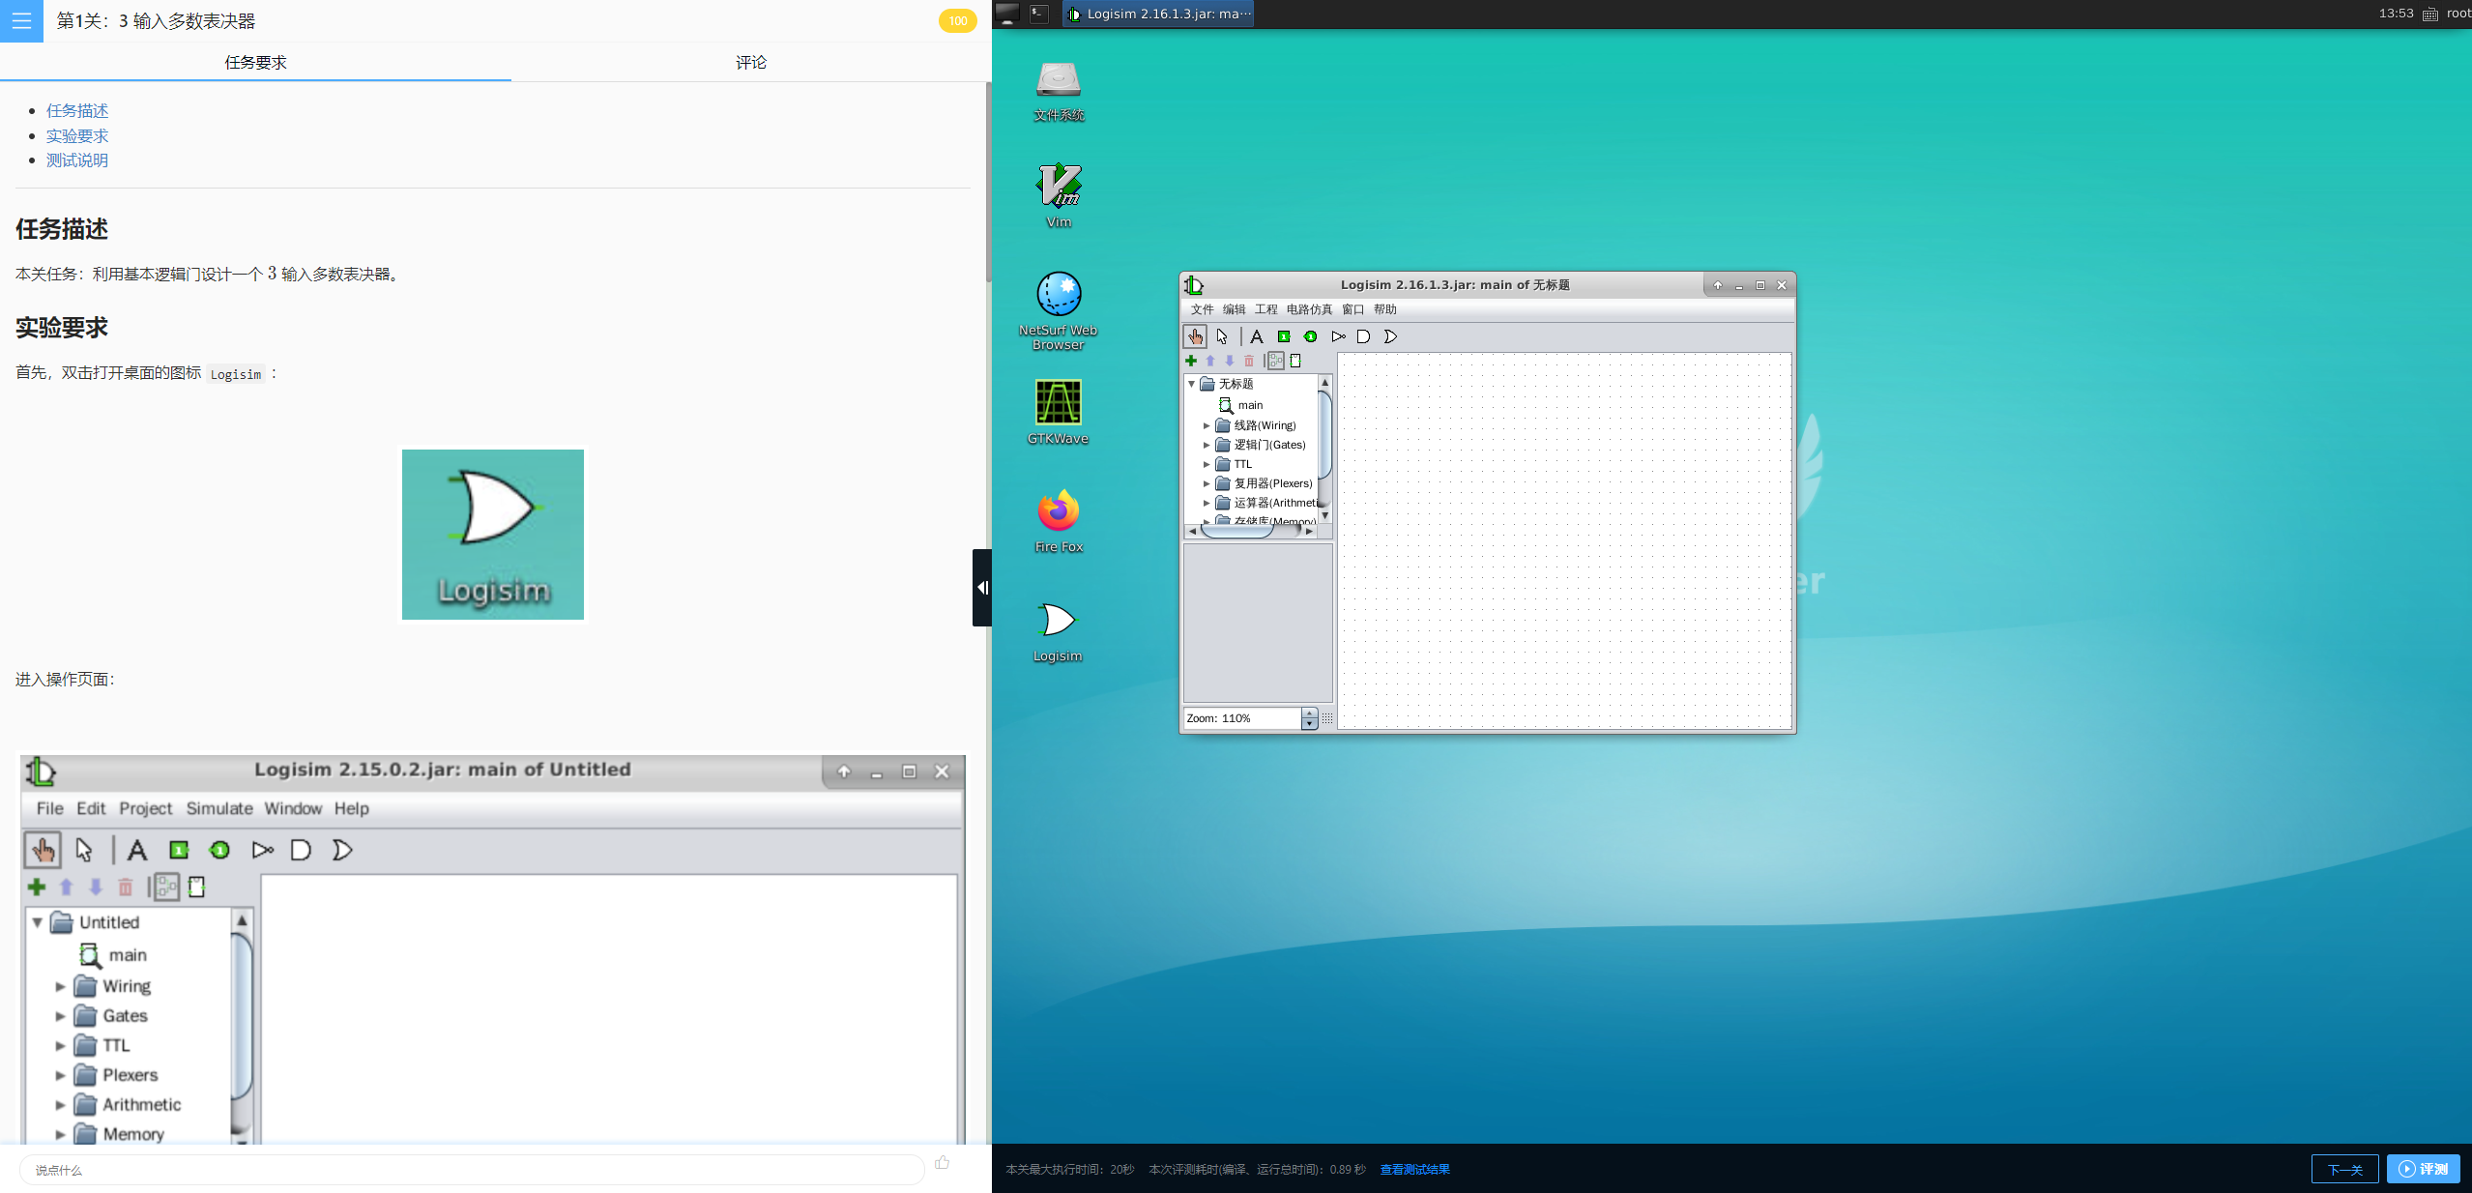Viewport: 2472px width, 1193px height.
Task: Click the 实验要求 anchor link
Action: click(77, 135)
